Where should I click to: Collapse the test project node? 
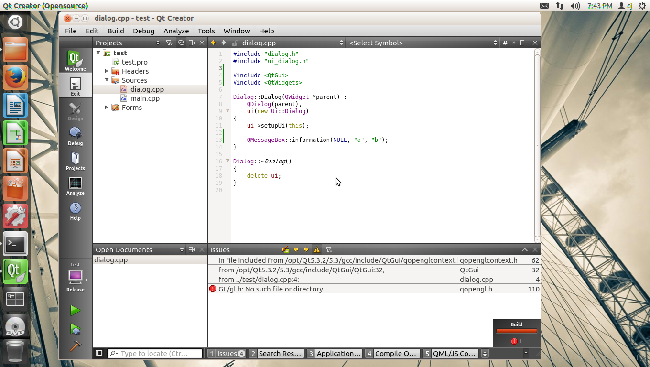(98, 53)
